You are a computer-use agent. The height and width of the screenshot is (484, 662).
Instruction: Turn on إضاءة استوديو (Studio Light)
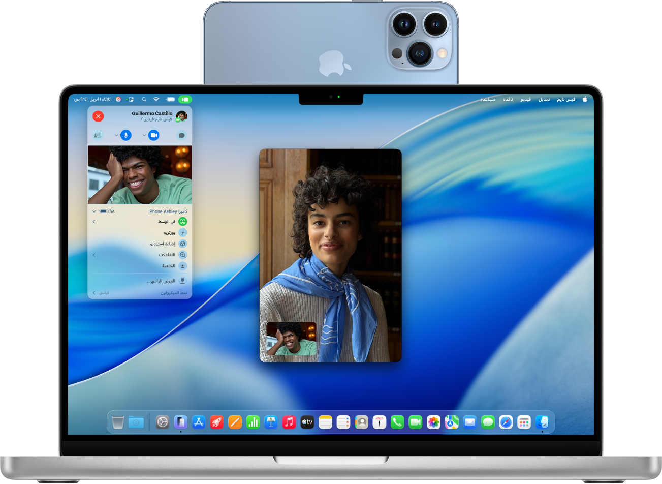pos(182,244)
